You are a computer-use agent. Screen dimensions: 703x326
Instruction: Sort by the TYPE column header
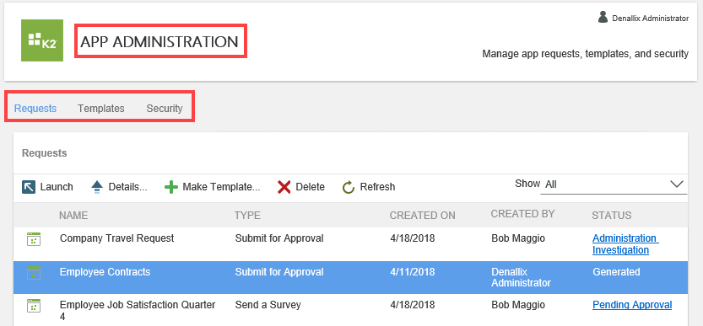point(247,216)
